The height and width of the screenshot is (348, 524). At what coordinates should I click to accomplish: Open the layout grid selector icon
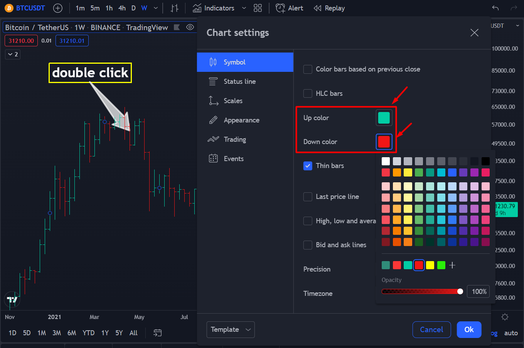tap(258, 8)
